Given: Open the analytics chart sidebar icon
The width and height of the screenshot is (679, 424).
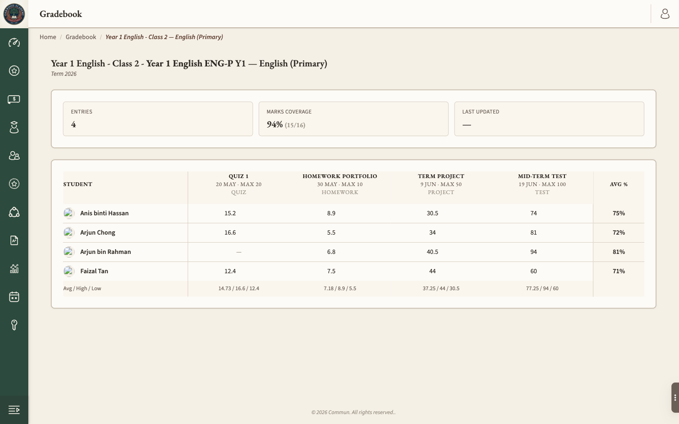Looking at the screenshot, I should coord(14,269).
